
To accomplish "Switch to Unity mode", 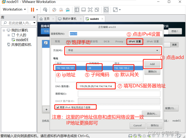I will click(x=97, y=10).
